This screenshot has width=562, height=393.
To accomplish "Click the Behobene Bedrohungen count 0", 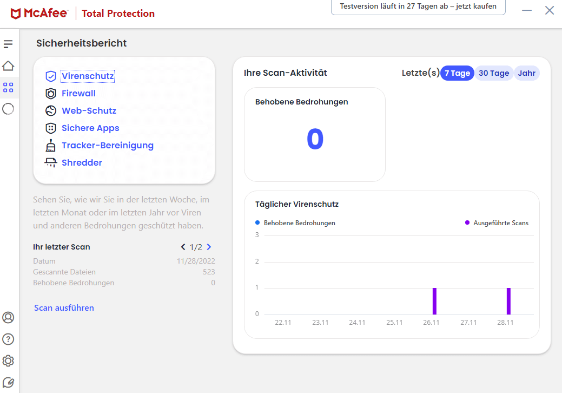I will click(x=315, y=139).
